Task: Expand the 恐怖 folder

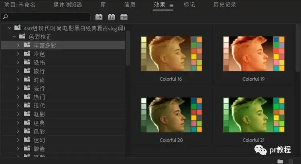Action: point(18,62)
